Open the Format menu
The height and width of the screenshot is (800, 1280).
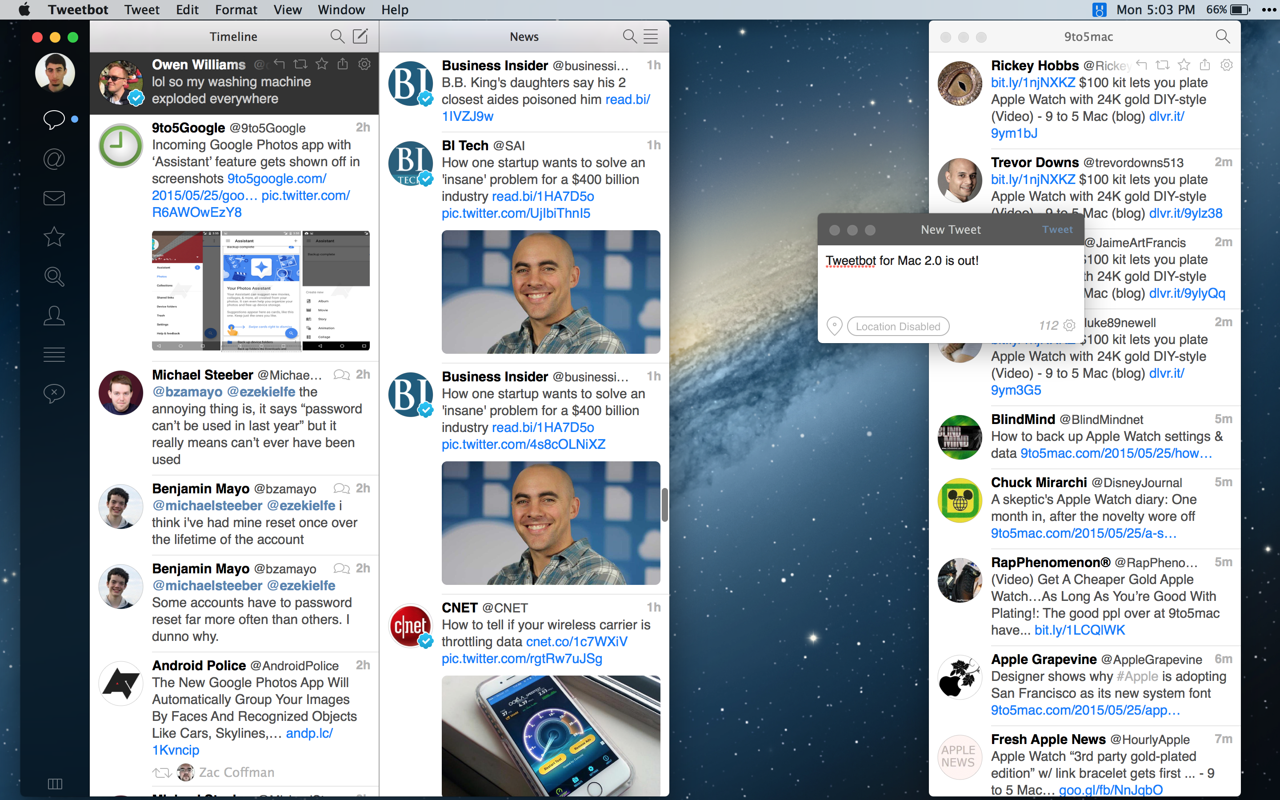point(236,9)
